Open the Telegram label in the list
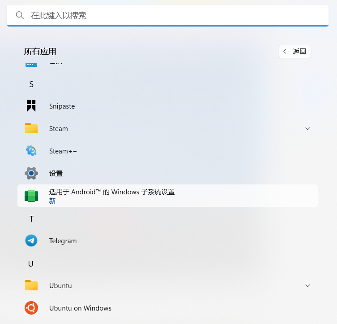 coord(63,241)
